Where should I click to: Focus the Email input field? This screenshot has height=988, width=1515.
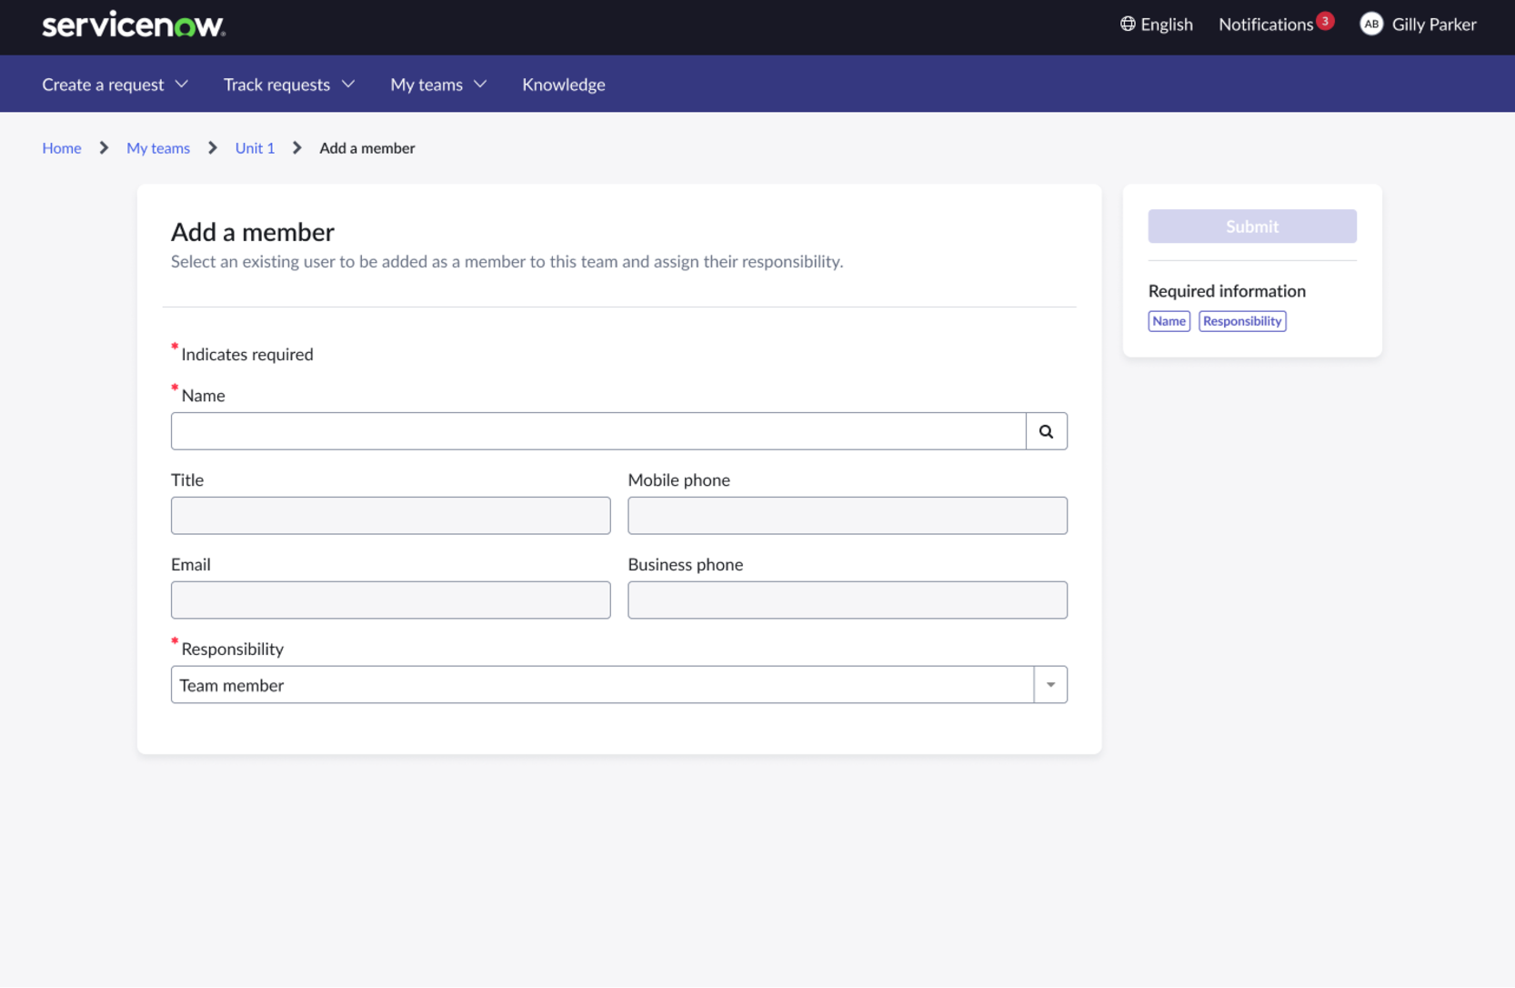[x=391, y=600]
